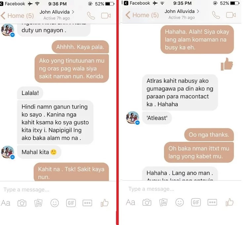
Task: Tap right Type a message field
Action: pos(182,189)
